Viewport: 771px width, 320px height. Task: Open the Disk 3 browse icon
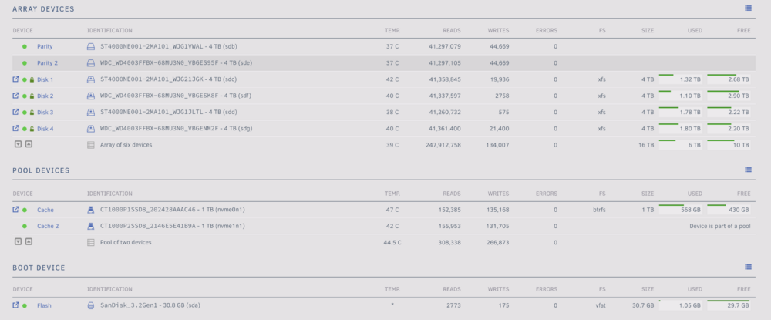click(x=15, y=112)
